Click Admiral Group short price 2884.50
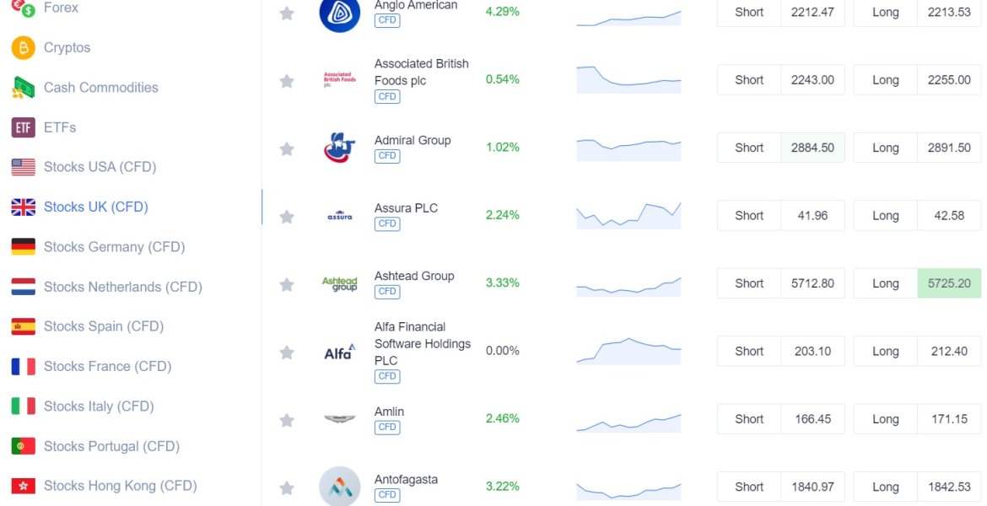Viewport: 987px width, 506px height. pyautogui.click(x=812, y=148)
